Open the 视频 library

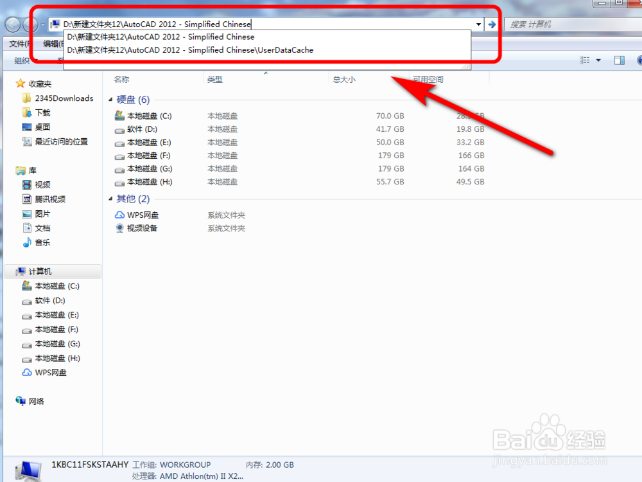[x=42, y=185]
